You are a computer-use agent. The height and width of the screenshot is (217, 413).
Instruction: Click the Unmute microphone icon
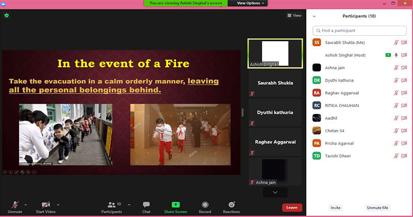pos(15,205)
